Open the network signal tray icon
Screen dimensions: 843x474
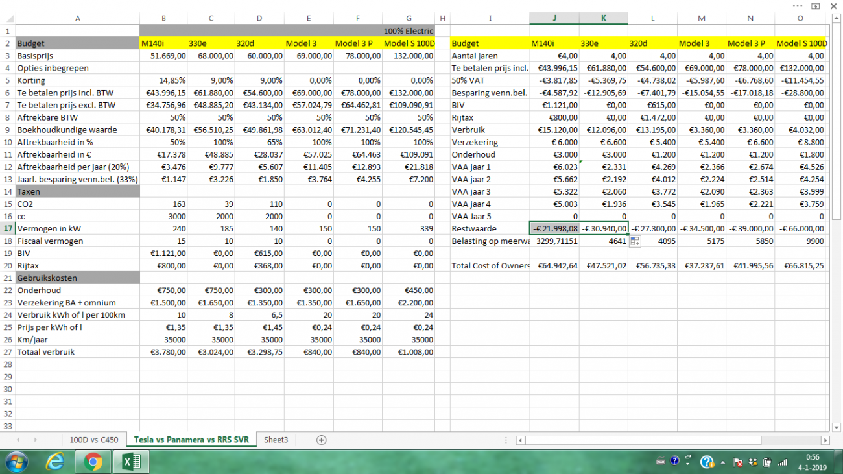click(x=783, y=462)
